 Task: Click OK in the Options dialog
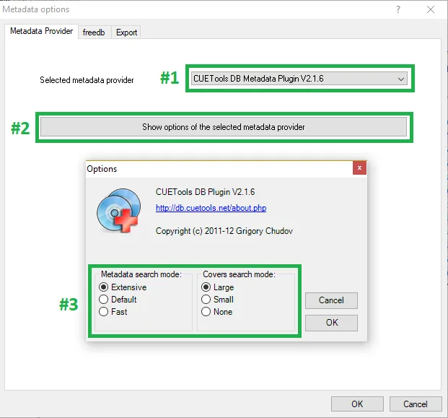pyautogui.click(x=331, y=323)
